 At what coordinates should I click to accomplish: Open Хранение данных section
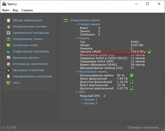[x=26, y=58]
